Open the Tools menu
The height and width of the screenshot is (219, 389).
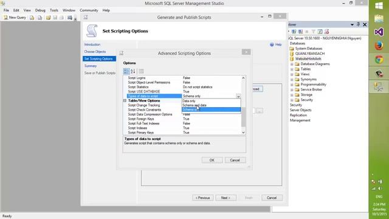(54, 10)
